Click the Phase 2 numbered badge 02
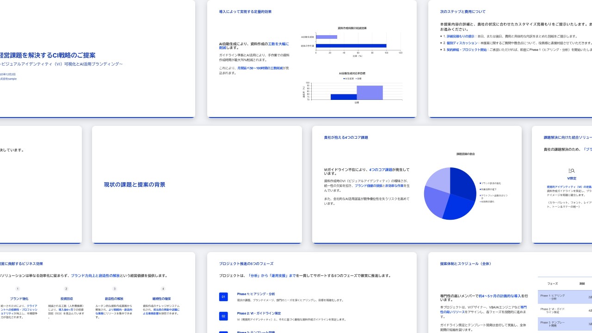 (x=224, y=316)
